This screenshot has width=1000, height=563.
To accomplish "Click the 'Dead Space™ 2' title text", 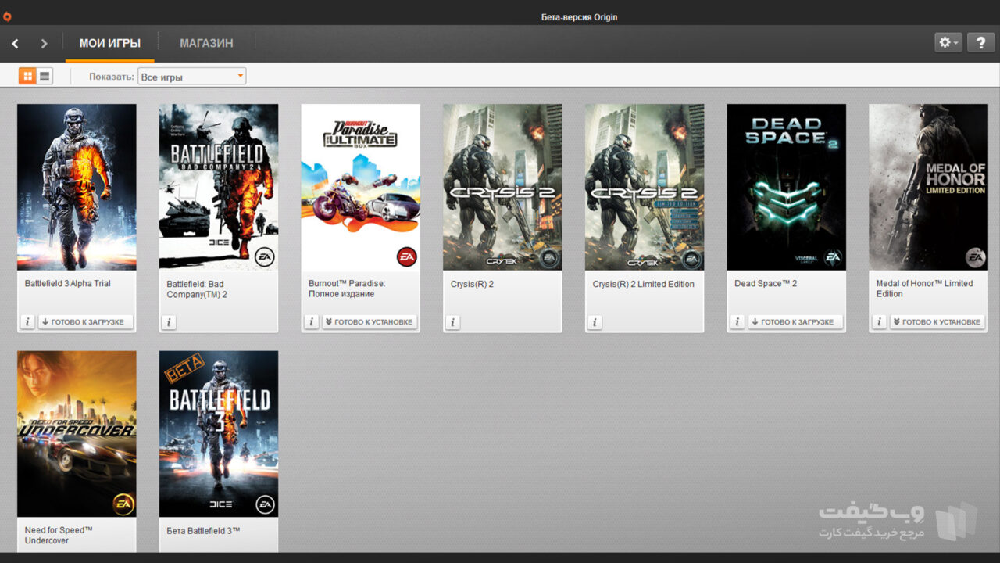I will click(766, 284).
